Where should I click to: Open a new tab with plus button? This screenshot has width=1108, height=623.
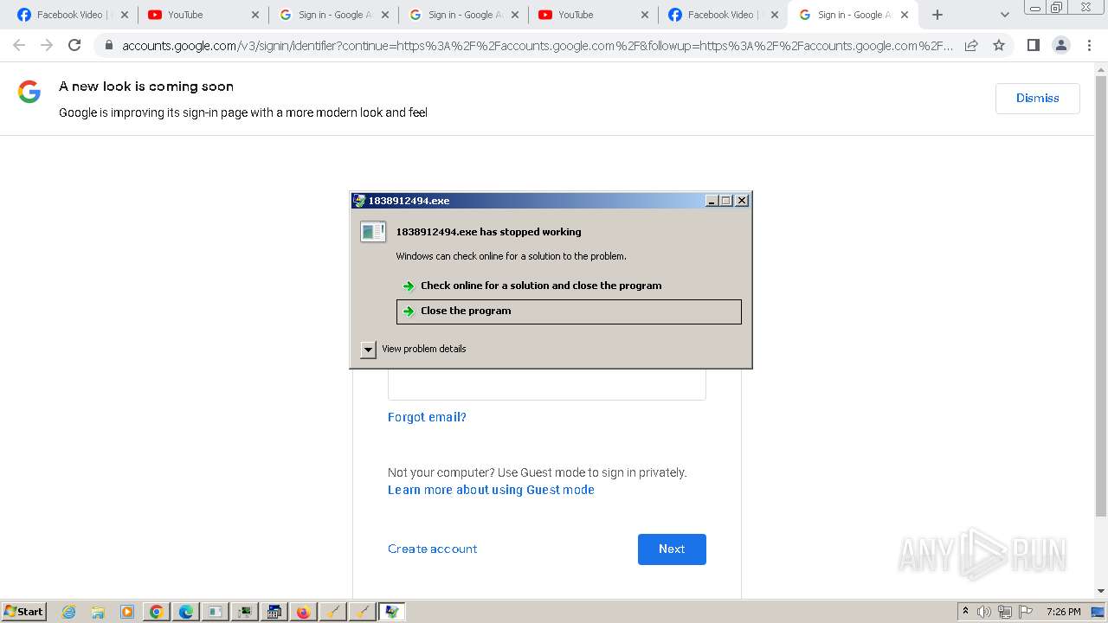937,15
